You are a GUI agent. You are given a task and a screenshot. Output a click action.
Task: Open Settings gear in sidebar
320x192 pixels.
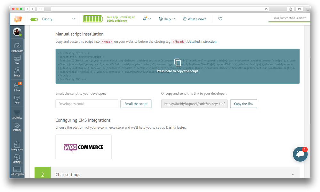(17, 158)
